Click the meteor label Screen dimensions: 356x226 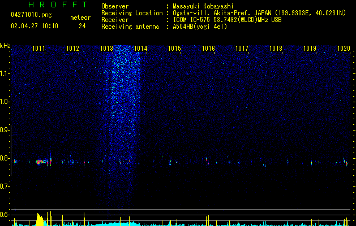tap(80, 18)
